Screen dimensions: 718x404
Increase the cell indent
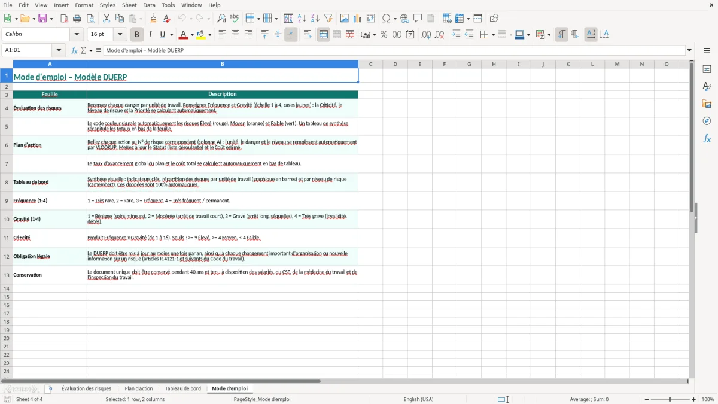coord(456,35)
